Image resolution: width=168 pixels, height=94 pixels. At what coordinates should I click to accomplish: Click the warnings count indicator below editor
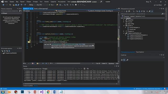pos(38,63)
